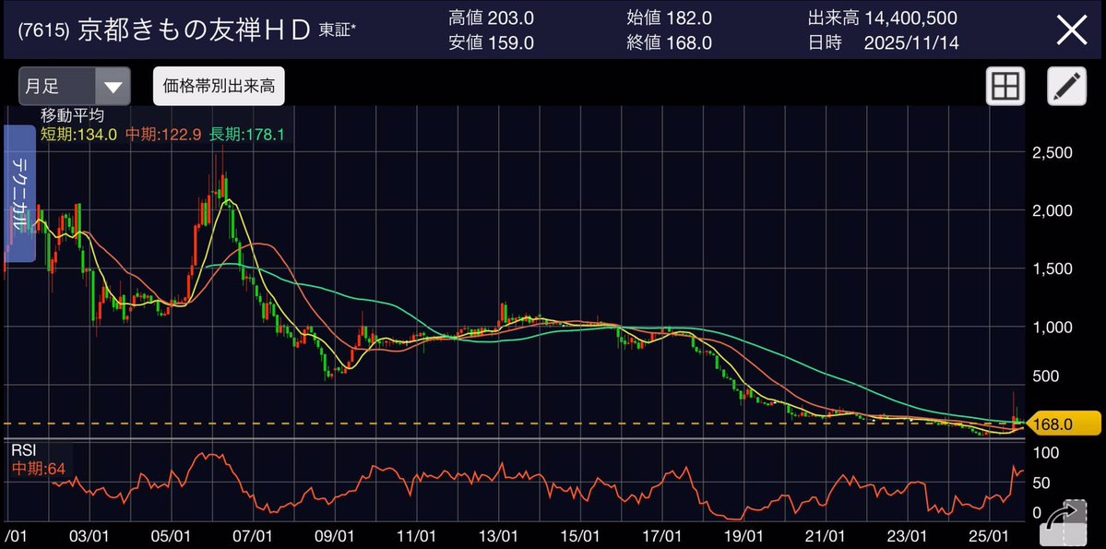The width and height of the screenshot is (1106, 549).
Task: Click the 2,000 price axis label
Action: click(1052, 210)
